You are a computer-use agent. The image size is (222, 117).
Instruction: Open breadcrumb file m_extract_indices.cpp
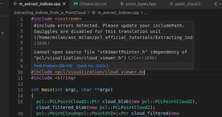click(118, 13)
